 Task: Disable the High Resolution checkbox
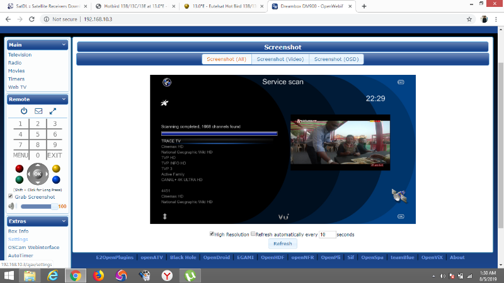click(212, 234)
